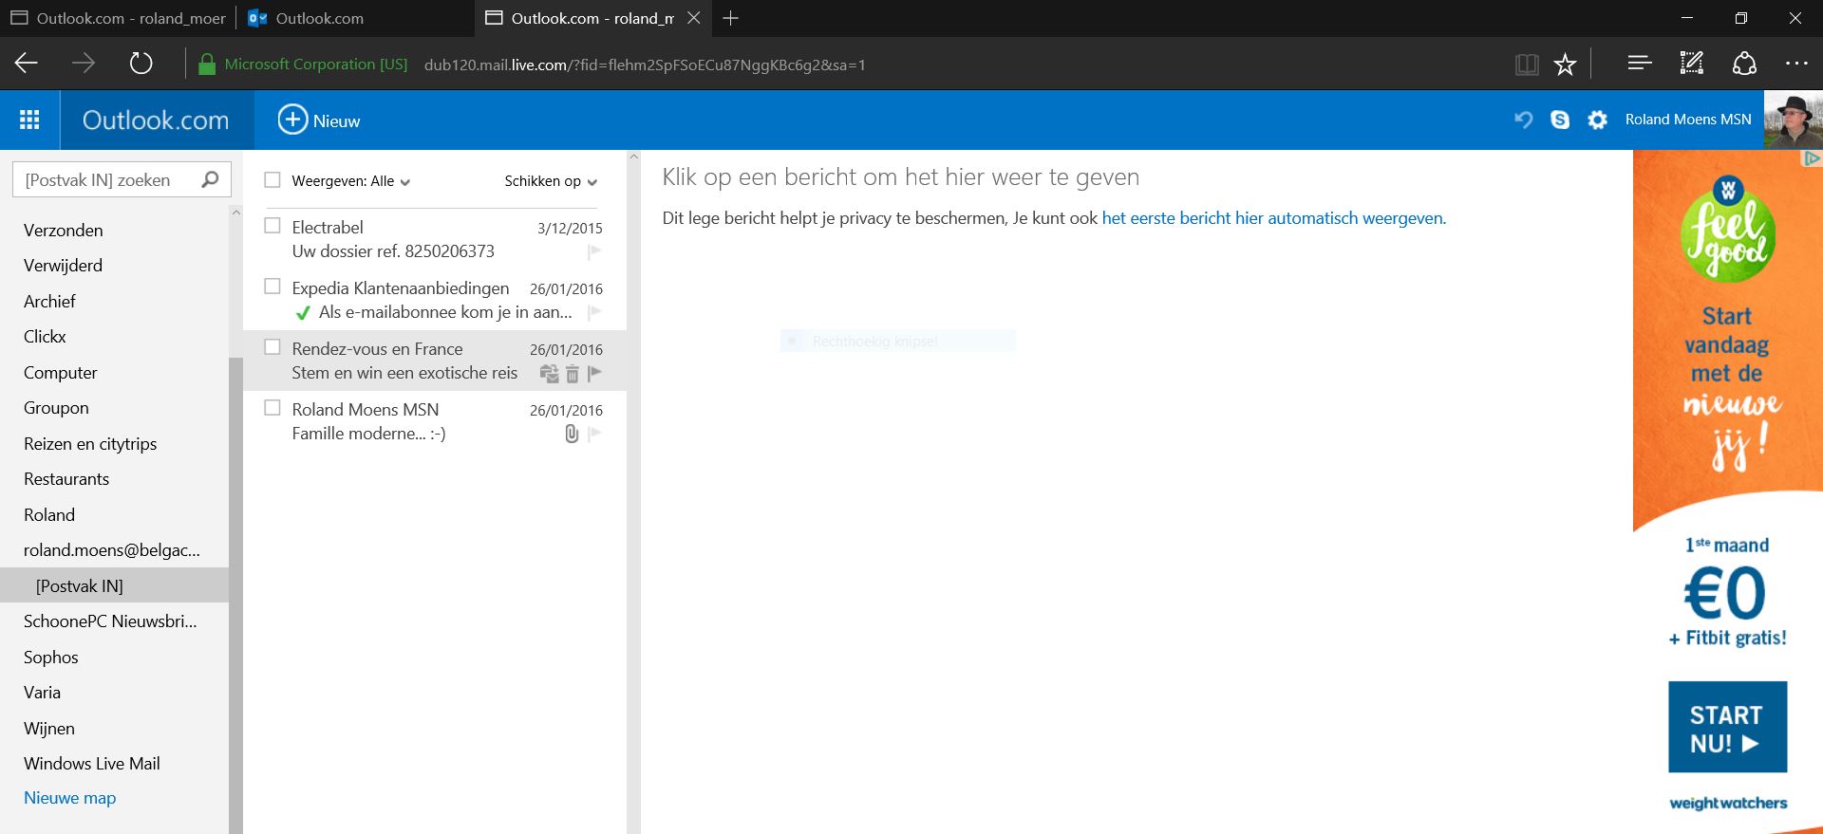
Task: Open Reizen en citytrips folder
Action: (90, 444)
